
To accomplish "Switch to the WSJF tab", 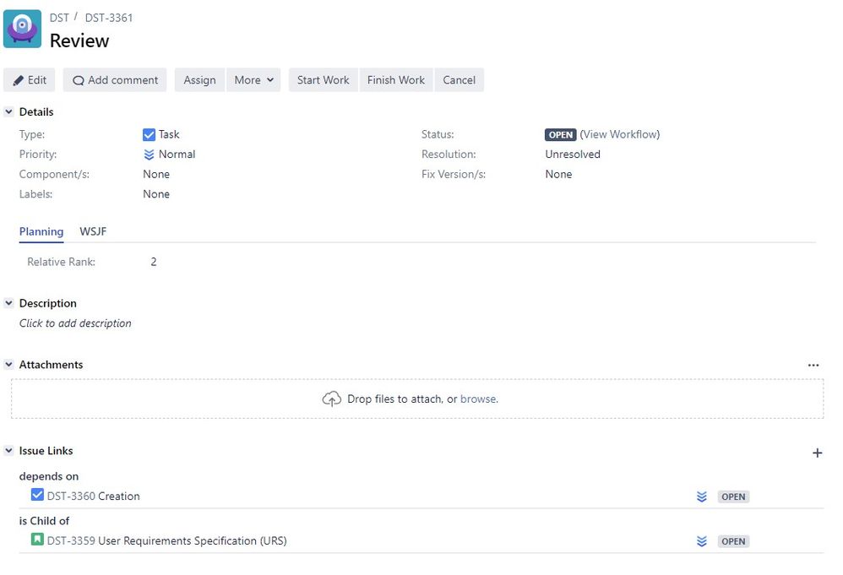I will [x=93, y=231].
